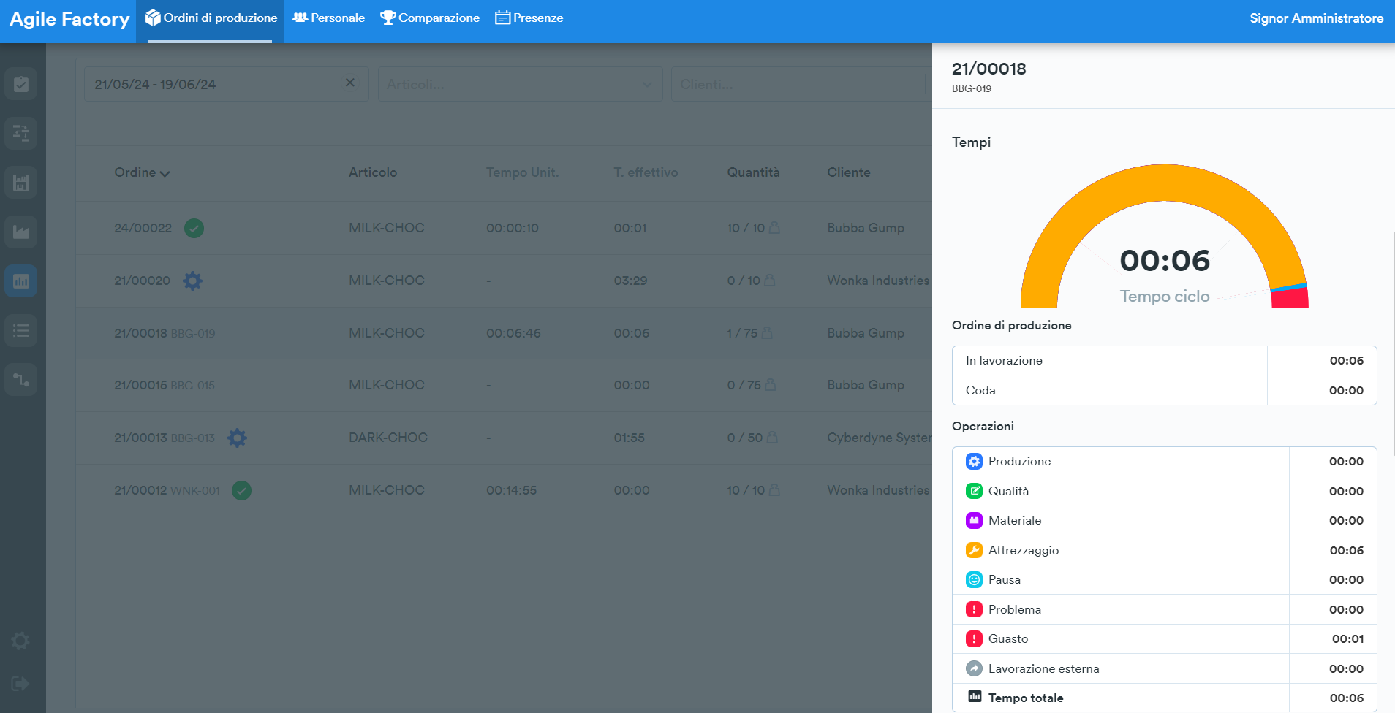Viewport: 1395px width, 713px height.
Task: Open settings gear in the sidebar
Action: [x=20, y=641]
